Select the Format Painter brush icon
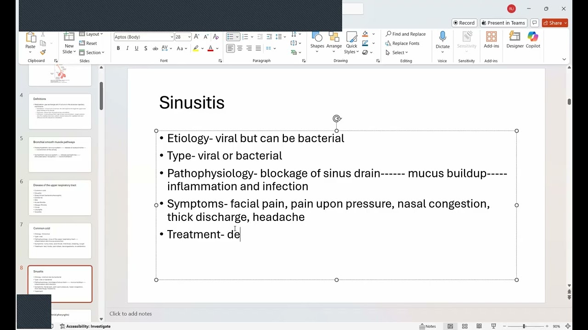Image resolution: width=588 pixels, height=330 pixels. (x=43, y=52)
